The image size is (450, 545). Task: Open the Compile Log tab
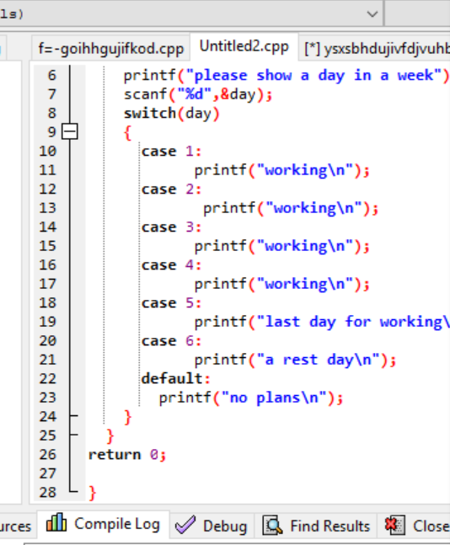(x=104, y=524)
